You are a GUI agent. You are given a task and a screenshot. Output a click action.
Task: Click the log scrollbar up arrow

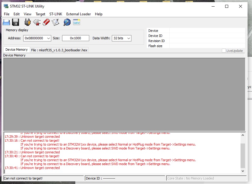point(243,135)
